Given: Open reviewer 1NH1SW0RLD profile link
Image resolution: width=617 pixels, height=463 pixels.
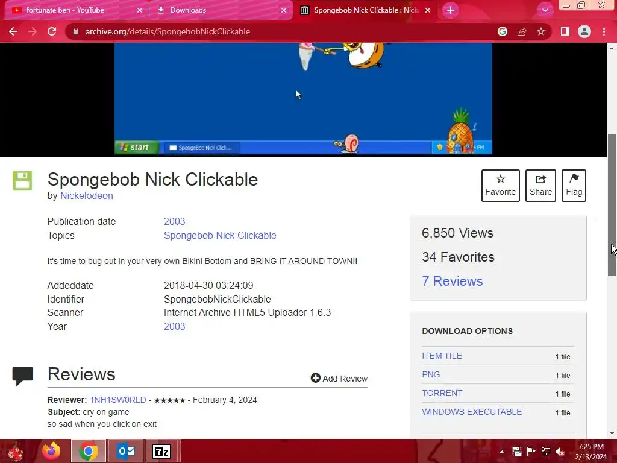Looking at the screenshot, I should click(x=117, y=400).
